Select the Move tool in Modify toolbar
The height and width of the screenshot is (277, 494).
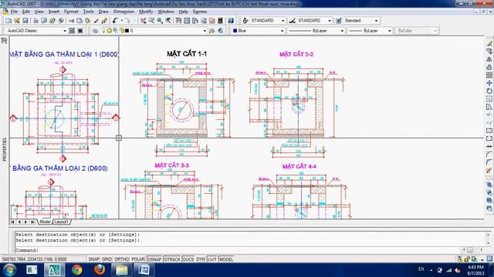tap(489, 83)
